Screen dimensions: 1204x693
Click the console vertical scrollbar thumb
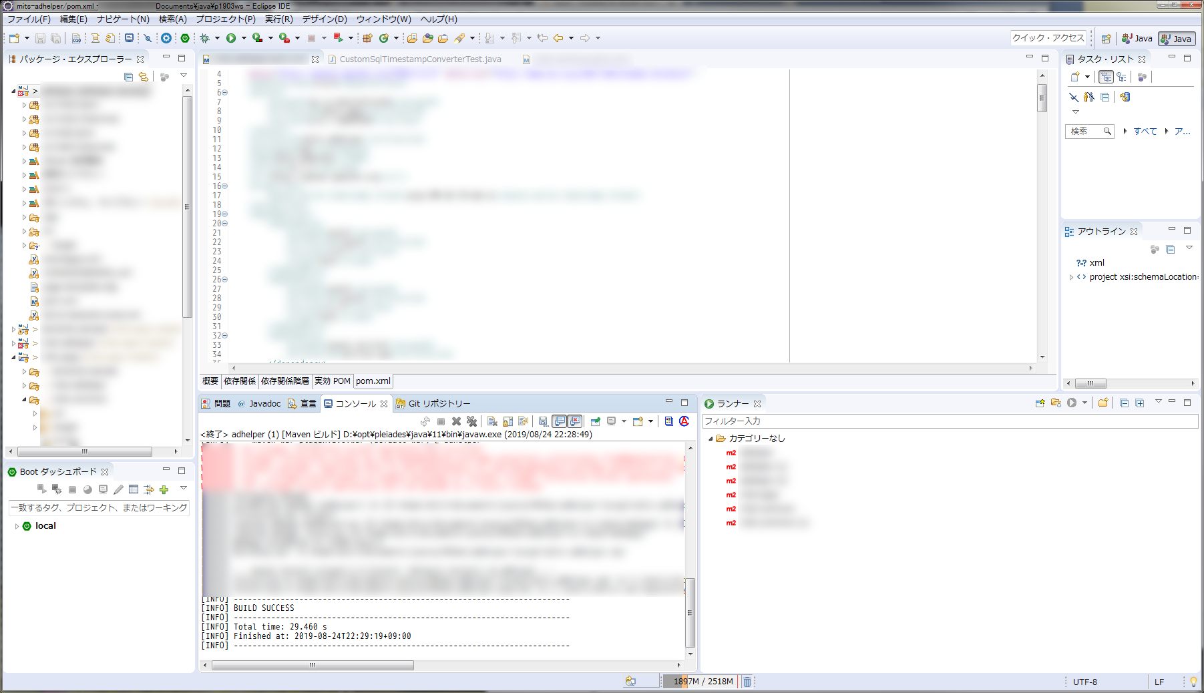pyautogui.click(x=690, y=612)
